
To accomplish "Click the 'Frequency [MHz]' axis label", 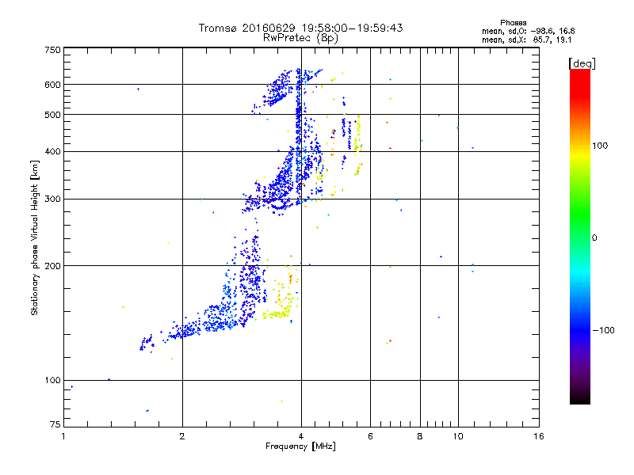I will point(300,446).
